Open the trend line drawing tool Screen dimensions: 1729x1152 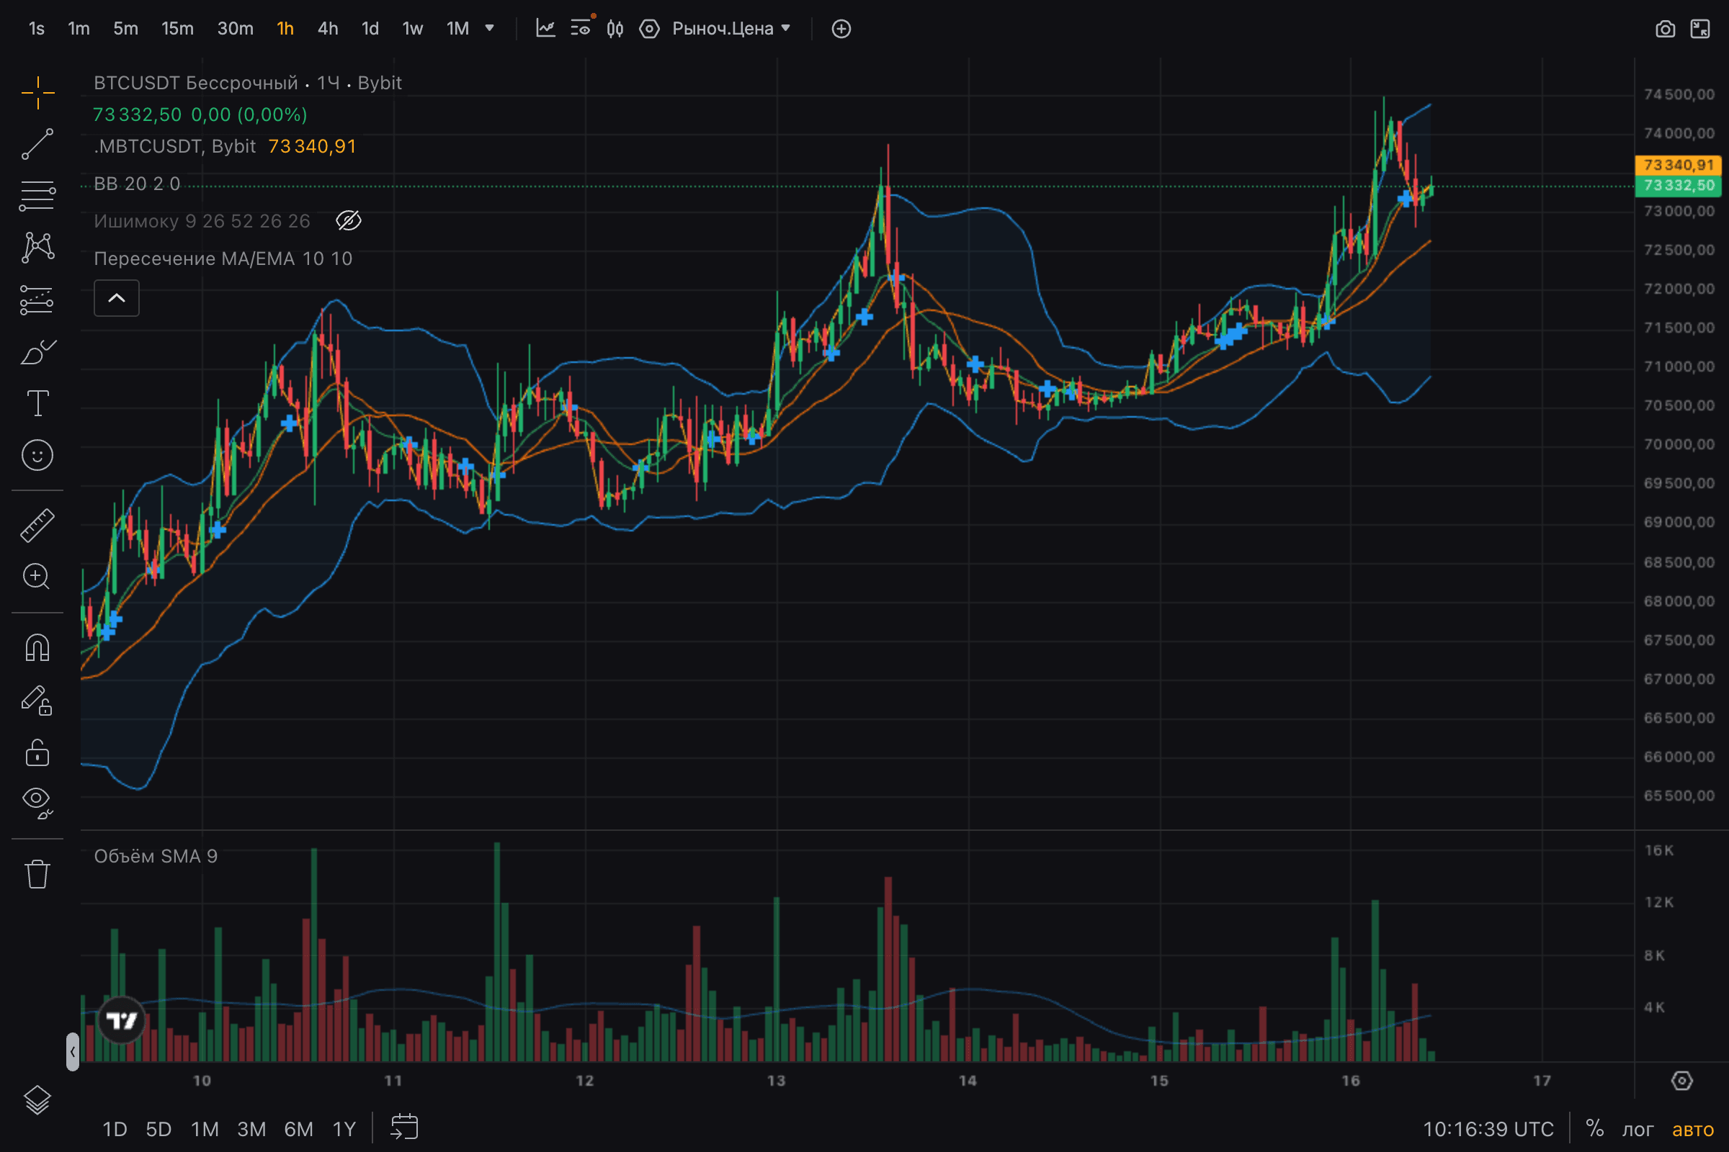pyautogui.click(x=36, y=144)
